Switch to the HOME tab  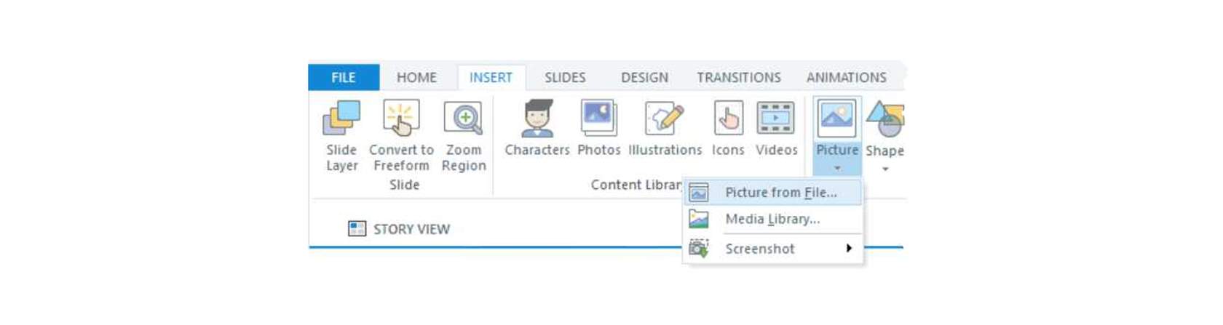point(416,77)
